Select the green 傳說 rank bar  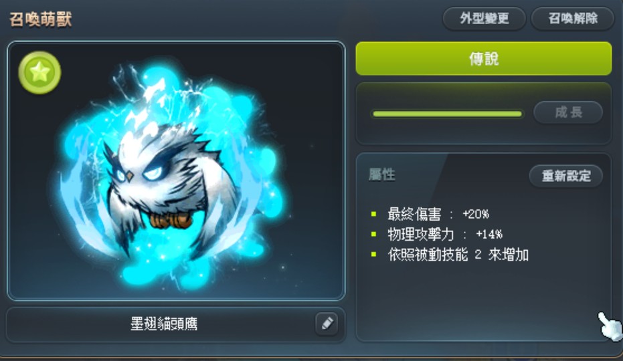click(484, 59)
